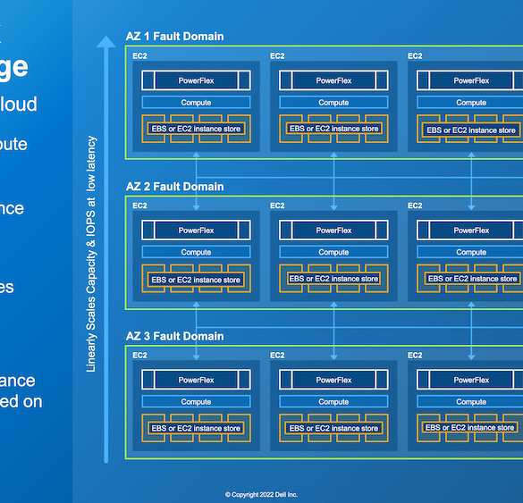
Task: Select Compute box in AZ 3 first EC2
Action: (x=196, y=402)
